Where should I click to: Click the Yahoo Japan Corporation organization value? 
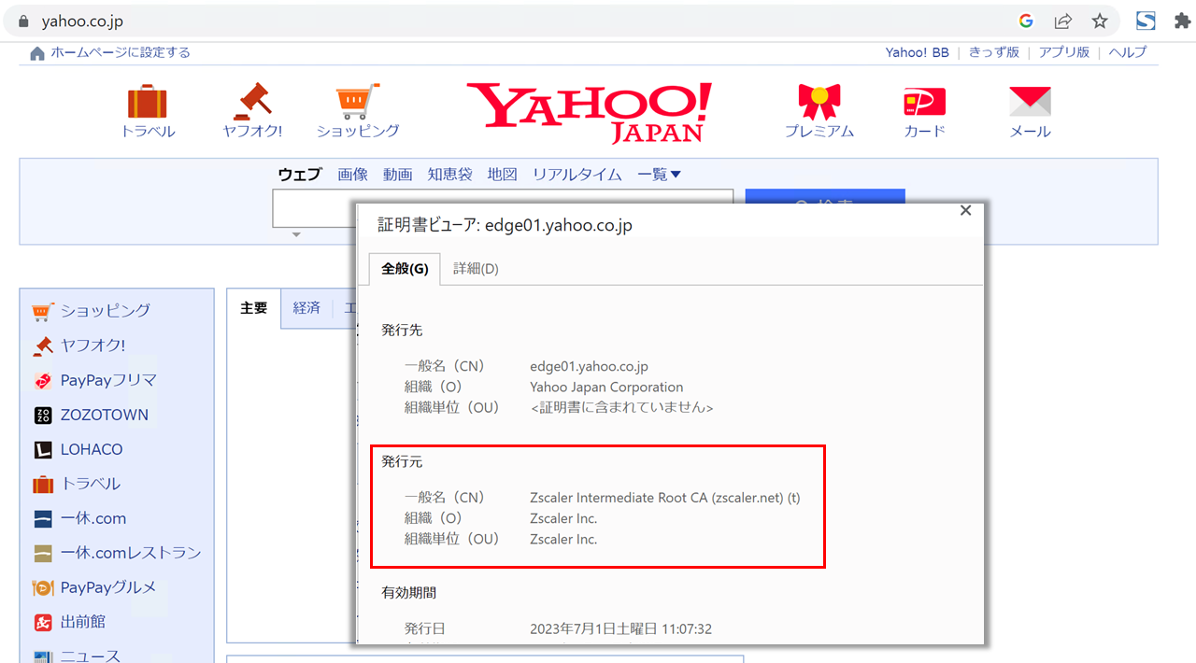pyautogui.click(x=606, y=387)
